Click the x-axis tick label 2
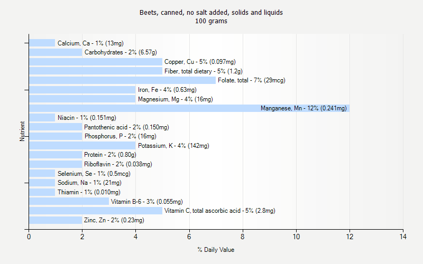This screenshot has width=423, height=264. point(82,237)
